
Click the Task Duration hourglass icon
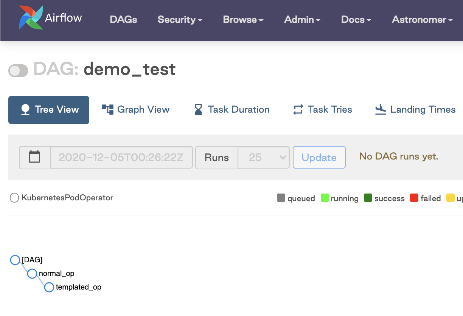click(x=198, y=110)
